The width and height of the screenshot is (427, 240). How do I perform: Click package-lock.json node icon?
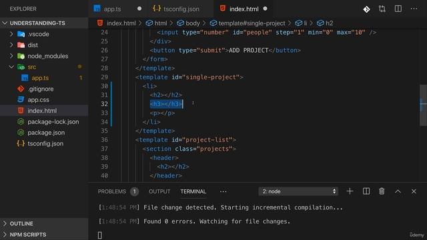click(x=21, y=121)
